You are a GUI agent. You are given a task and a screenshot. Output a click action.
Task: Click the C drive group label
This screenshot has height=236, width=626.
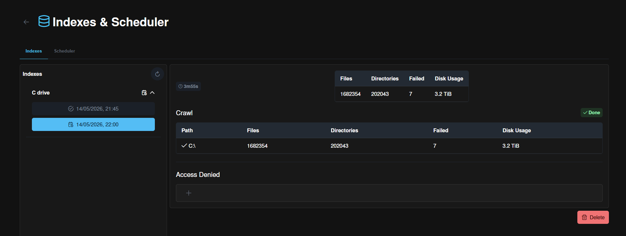click(41, 93)
